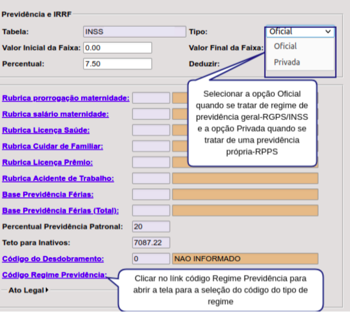The height and width of the screenshot is (317, 350).
Task: Click Percentual Previdência Patronal field
Action: 151,226
